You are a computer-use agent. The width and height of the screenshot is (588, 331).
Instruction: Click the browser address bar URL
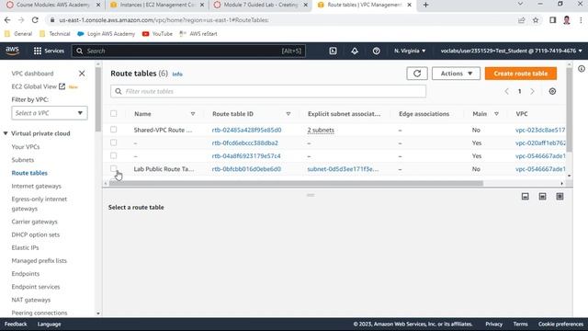[164, 20]
